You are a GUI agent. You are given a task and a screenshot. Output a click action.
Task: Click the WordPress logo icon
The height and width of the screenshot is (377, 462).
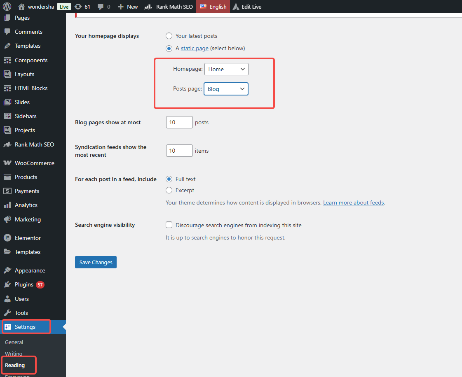pyautogui.click(x=7, y=7)
